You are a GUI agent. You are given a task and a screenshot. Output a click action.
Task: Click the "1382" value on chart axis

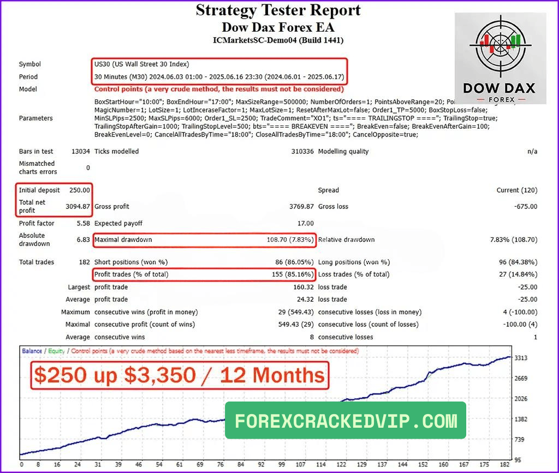coord(521,419)
